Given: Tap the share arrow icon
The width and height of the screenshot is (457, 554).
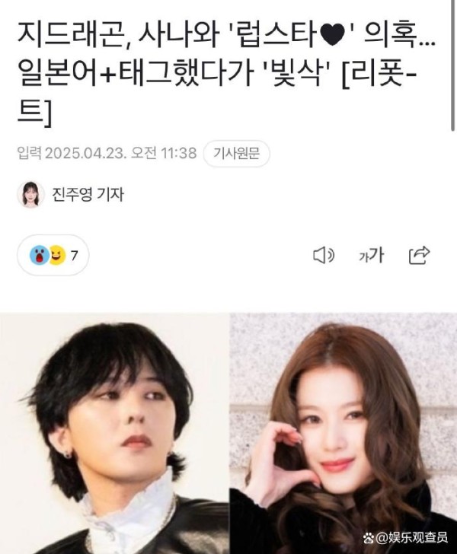Looking at the screenshot, I should tap(419, 255).
